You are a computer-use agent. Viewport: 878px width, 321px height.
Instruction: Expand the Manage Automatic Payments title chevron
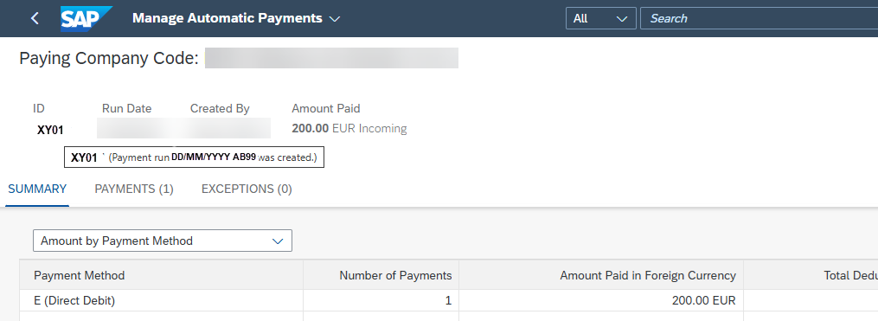point(335,19)
